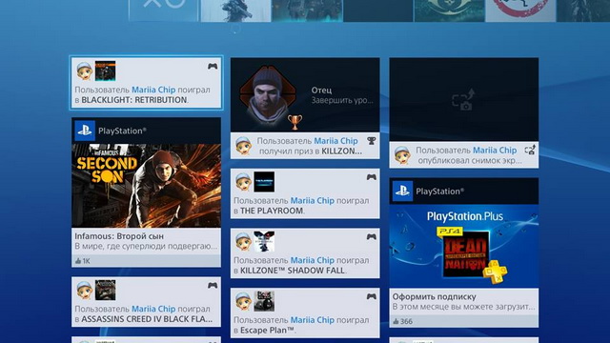Click the gamepad icon on THE PLAYROOM card
Image resolution: width=610 pixels, height=343 pixels.
[371, 177]
